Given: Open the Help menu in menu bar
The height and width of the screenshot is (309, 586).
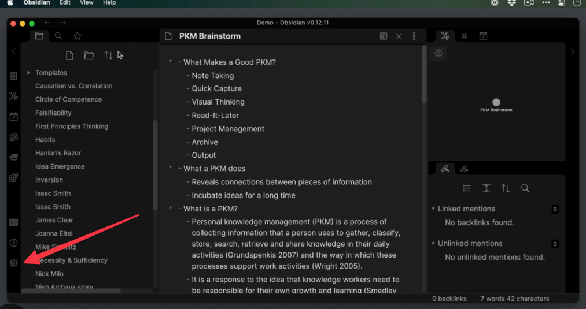Looking at the screenshot, I should tap(109, 3).
